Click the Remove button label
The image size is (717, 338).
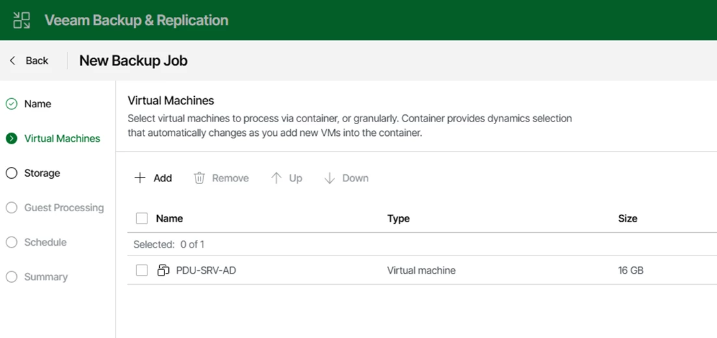(x=231, y=178)
